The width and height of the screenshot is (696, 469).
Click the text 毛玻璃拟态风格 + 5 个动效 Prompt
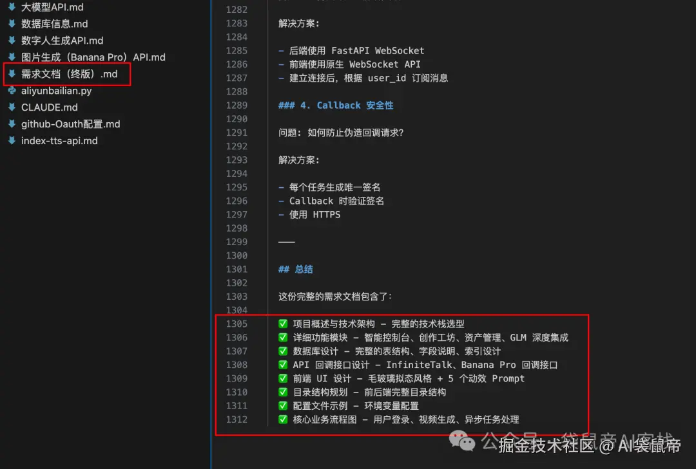tap(446, 378)
